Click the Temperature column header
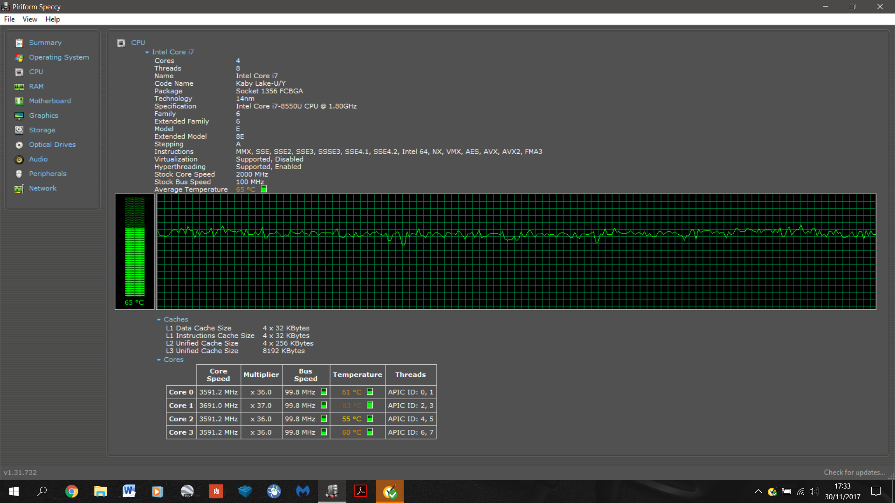 click(358, 375)
